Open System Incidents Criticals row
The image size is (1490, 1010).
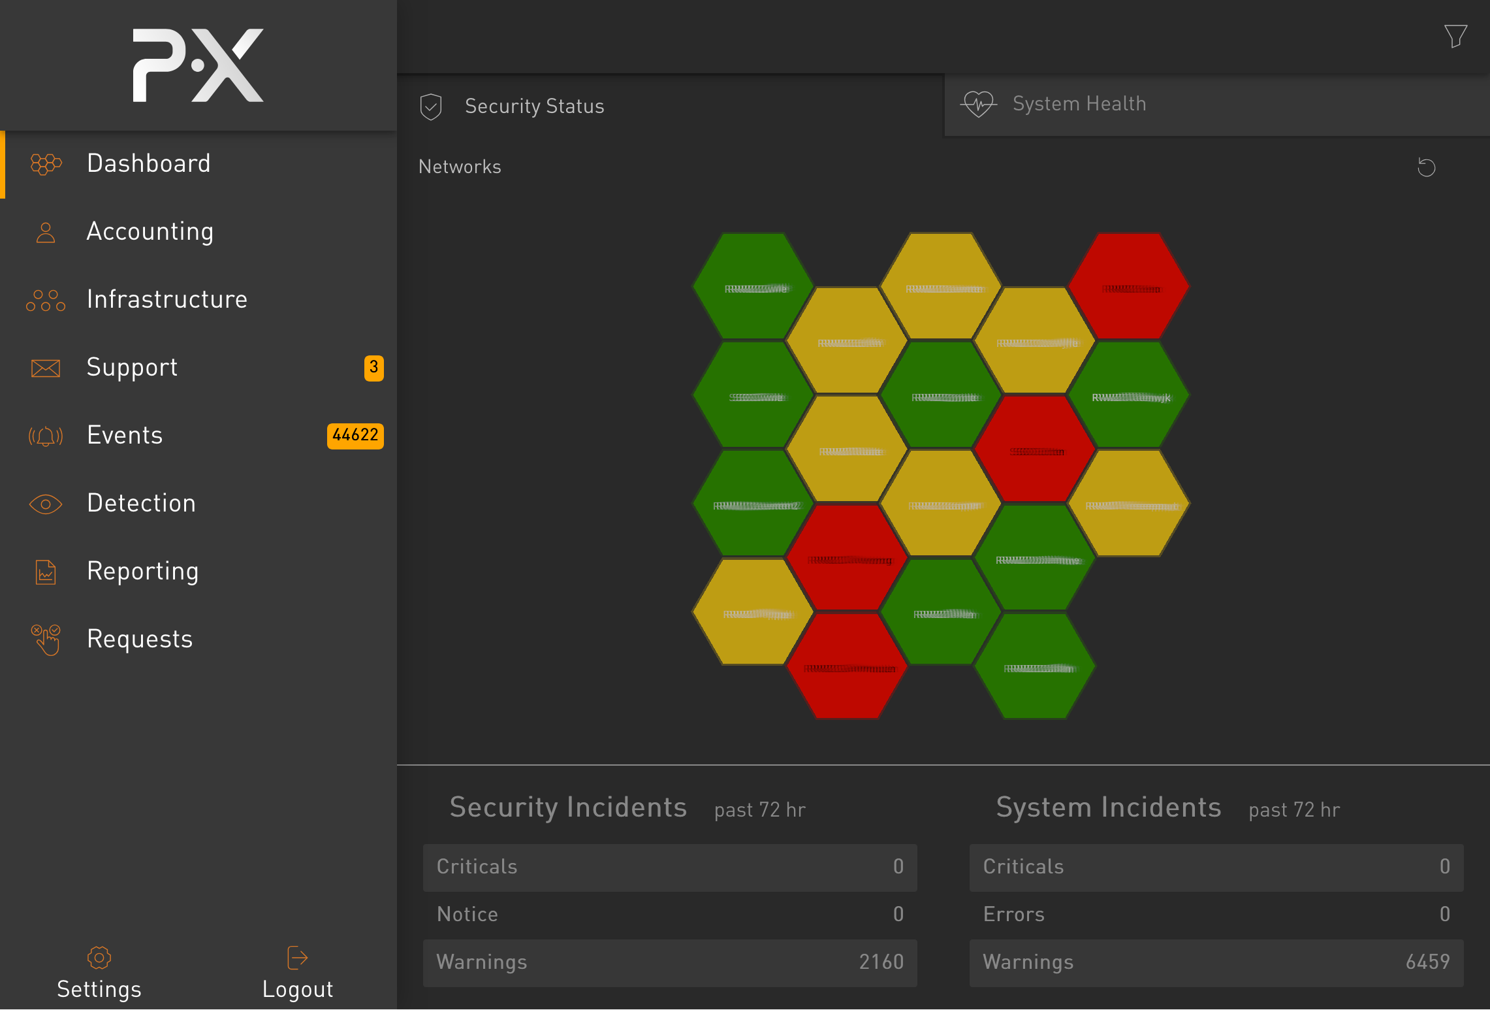(1216, 868)
